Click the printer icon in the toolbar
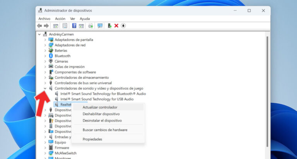297x159 pixels. coord(90,26)
